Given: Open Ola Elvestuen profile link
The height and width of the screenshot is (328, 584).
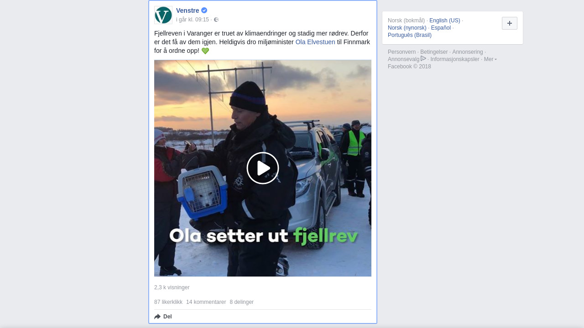Looking at the screenshot, I should (315, 42).
